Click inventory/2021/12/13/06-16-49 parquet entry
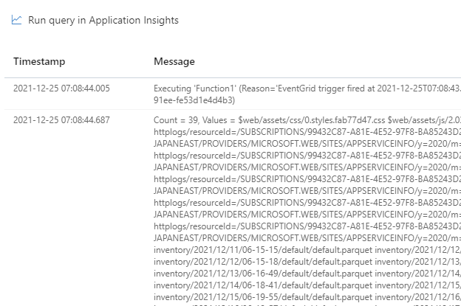The width and height of the screenshot is (461, 306). pyautogui.click(x=263, y=274)
